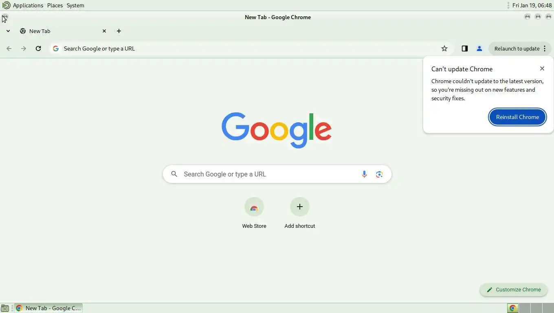The width and height of the screenshot is (554, 313).
Task: Close the New Tab tab
Action: (x=104, y=31)
